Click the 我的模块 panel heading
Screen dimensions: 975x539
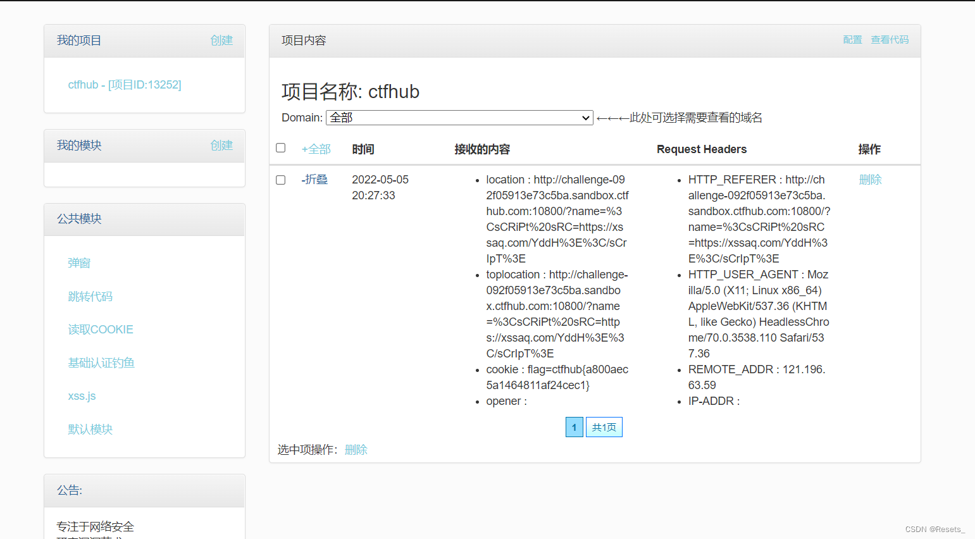tap(79, 146)
